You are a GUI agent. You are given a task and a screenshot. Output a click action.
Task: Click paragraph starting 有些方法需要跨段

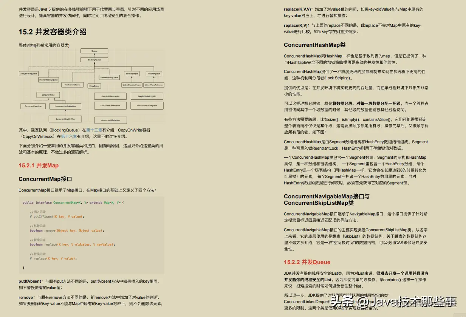pos(356,126)
